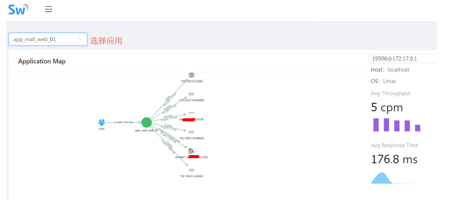Screen dimensions: 453x221
Task: Click the User to app edge label
Action: (124, 122)
